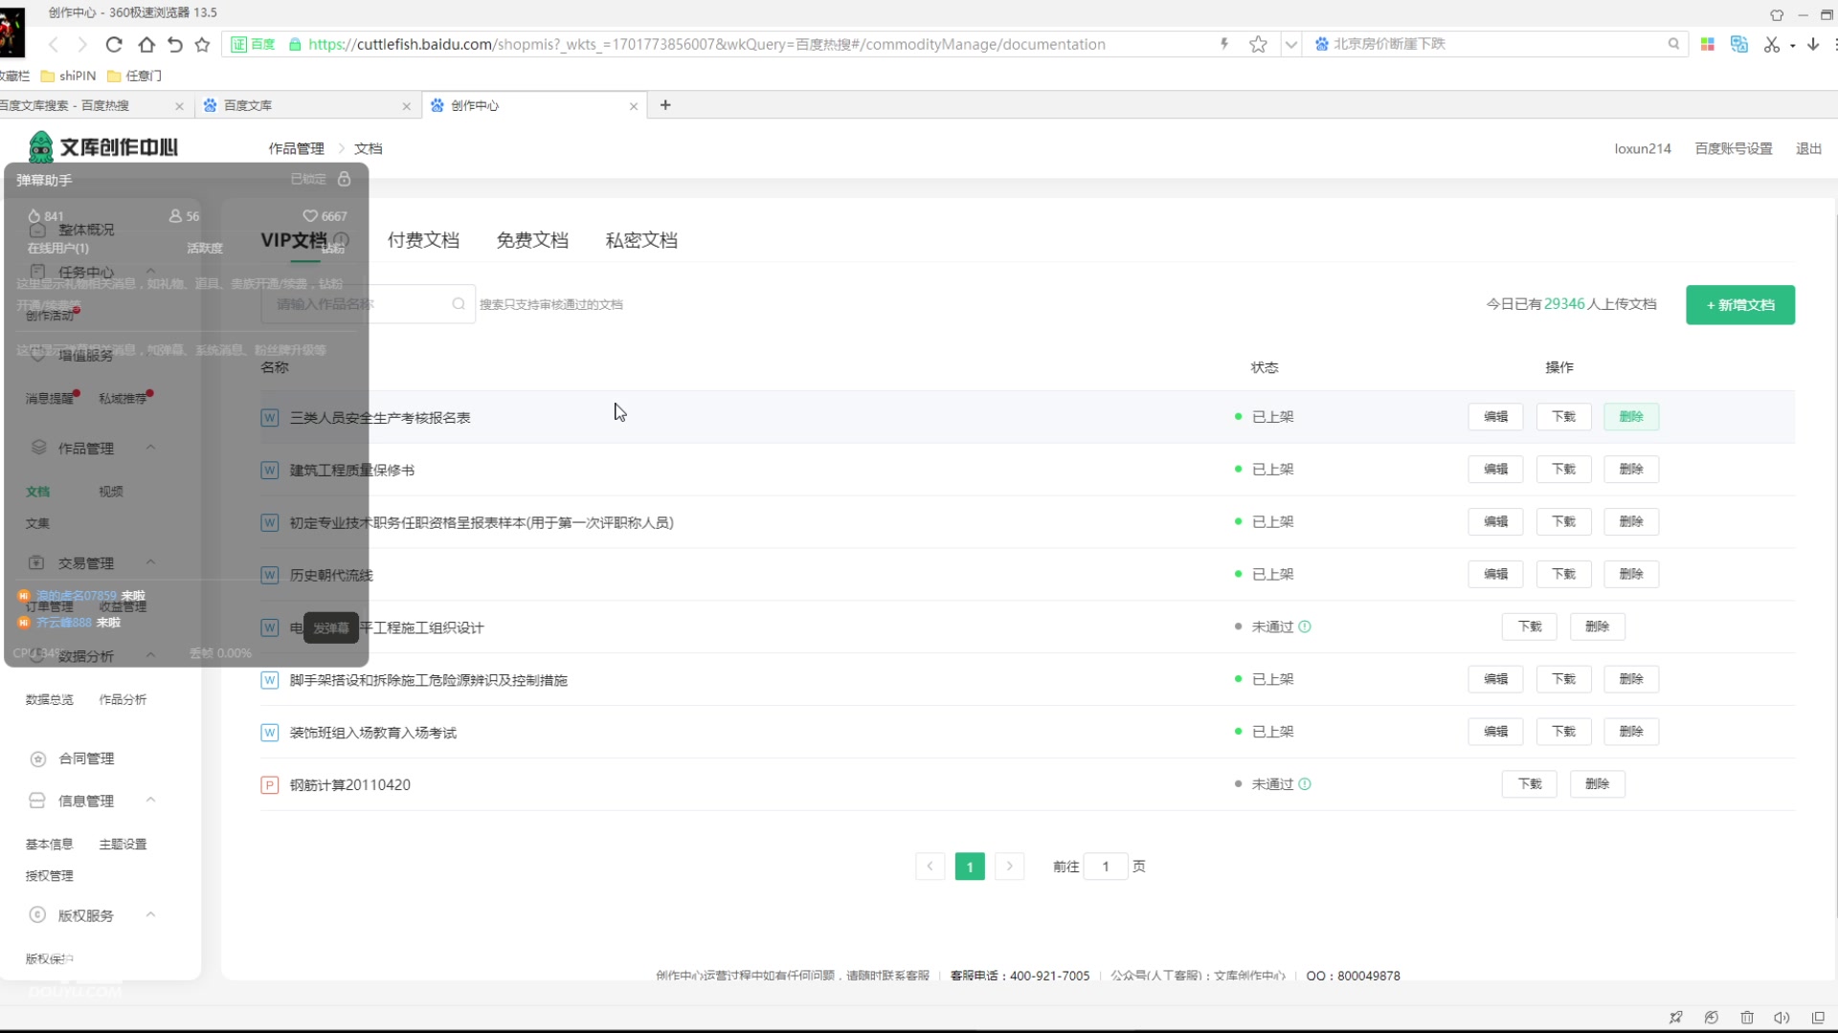Image resolution: width=1838 pixels, height=1033 pixels.
Task: Close the 百度文库 tab
Action: tap(406, 106)
